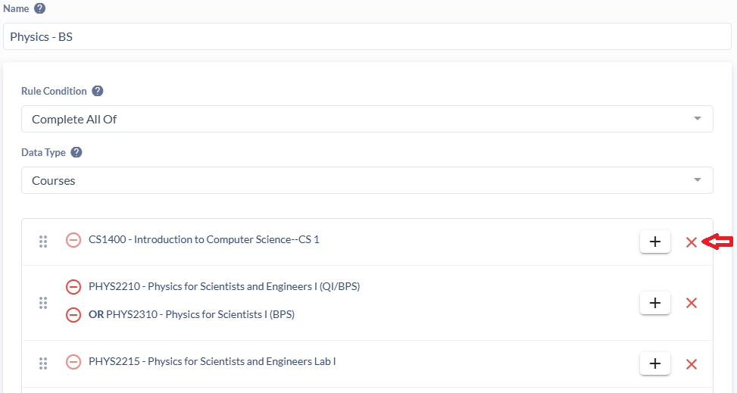Click help icon next to Name label
Viewport: 737px width, 393px height.
click(40, 8)
